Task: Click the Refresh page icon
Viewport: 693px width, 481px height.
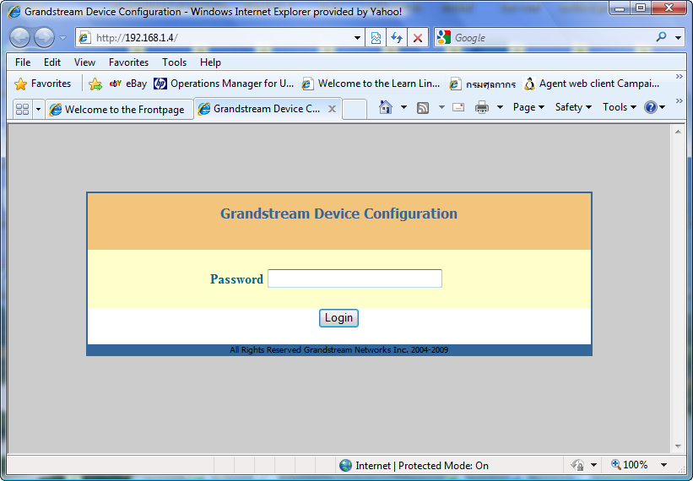Action: [x=397, y=38]
